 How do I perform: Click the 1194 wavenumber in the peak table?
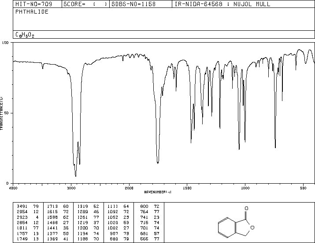pos(82,233)
